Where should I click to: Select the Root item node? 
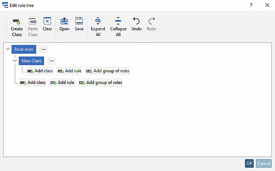[x=24, y=49]
